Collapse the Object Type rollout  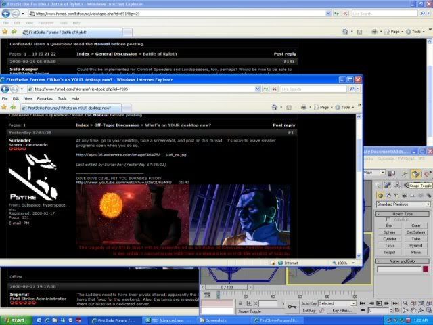click(x=403, y=214)
